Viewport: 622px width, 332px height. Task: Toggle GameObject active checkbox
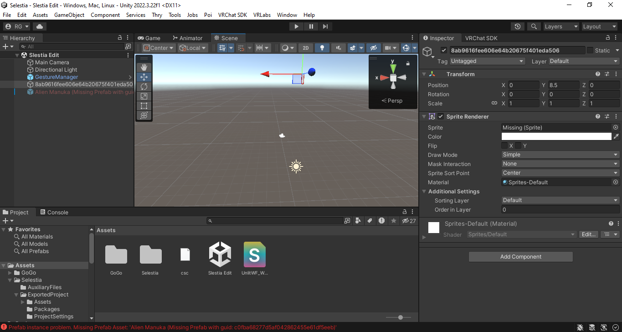point(444,50)
